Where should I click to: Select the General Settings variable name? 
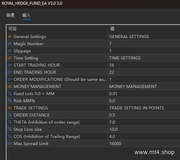[x=30, y=37]
